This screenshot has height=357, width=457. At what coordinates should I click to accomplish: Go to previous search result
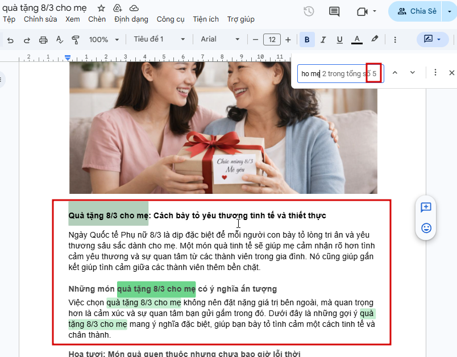395,72
